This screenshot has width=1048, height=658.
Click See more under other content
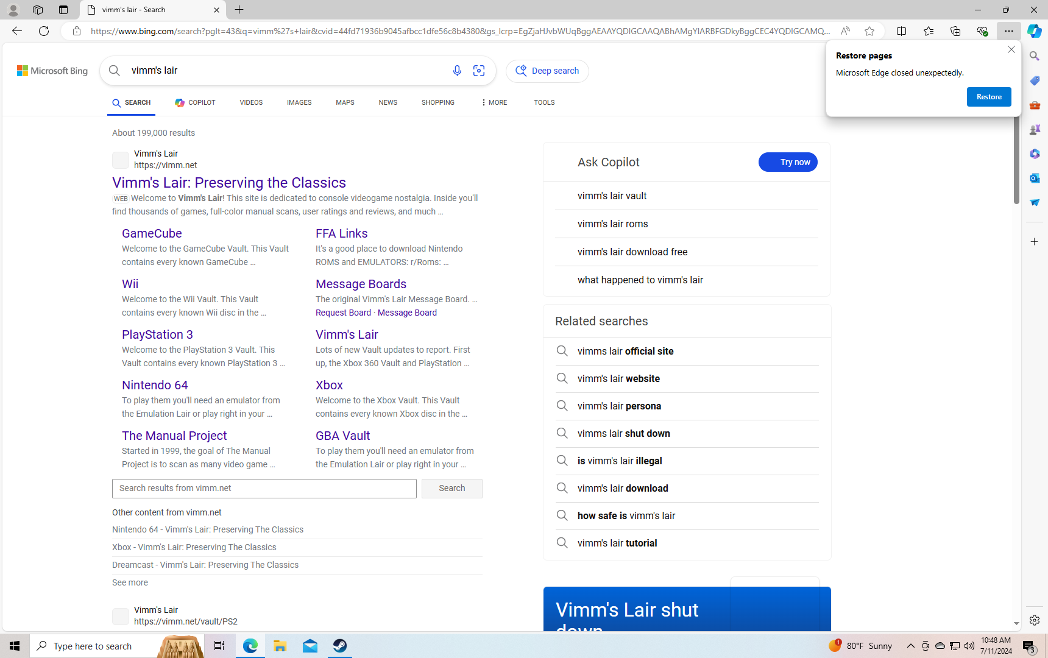point(130,582)
